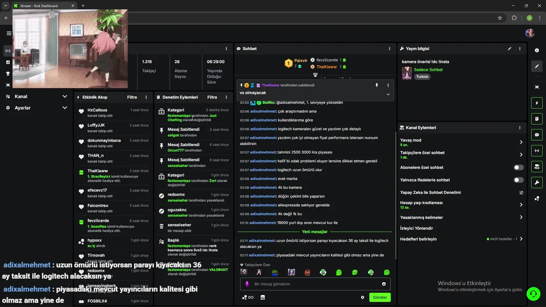546x307 pixels.
Task: Insert the angry red face emote
Action: (308, 272)
